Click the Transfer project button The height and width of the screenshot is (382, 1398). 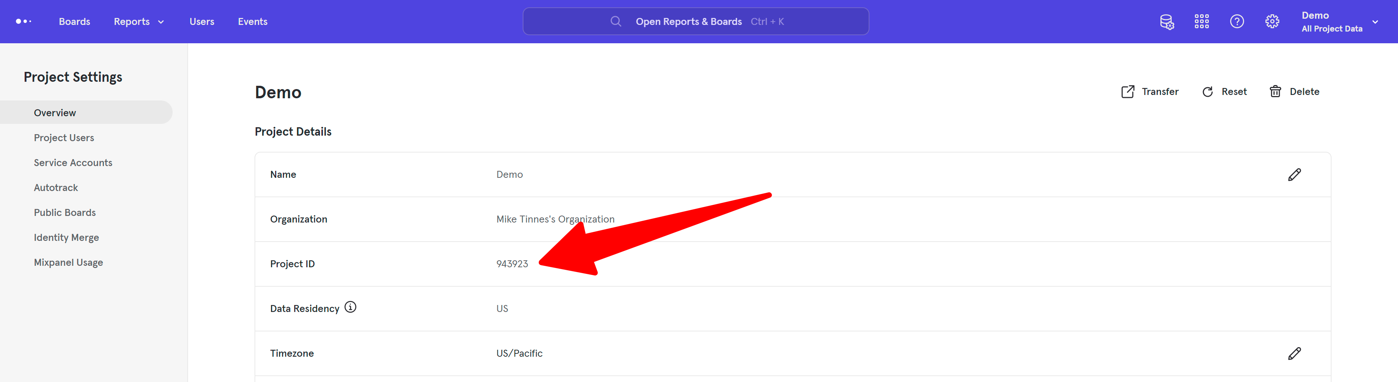click(x=1150, y=92)
